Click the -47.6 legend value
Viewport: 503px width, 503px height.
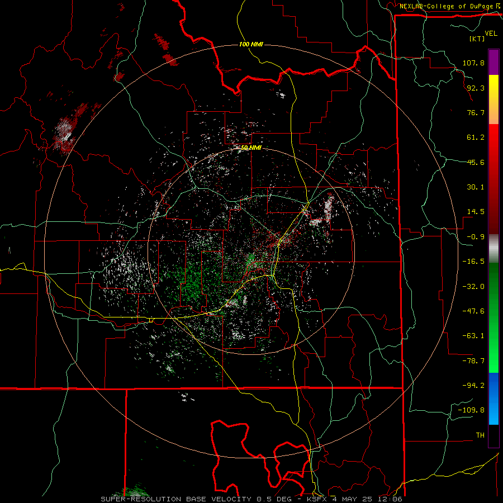[473, 311]
